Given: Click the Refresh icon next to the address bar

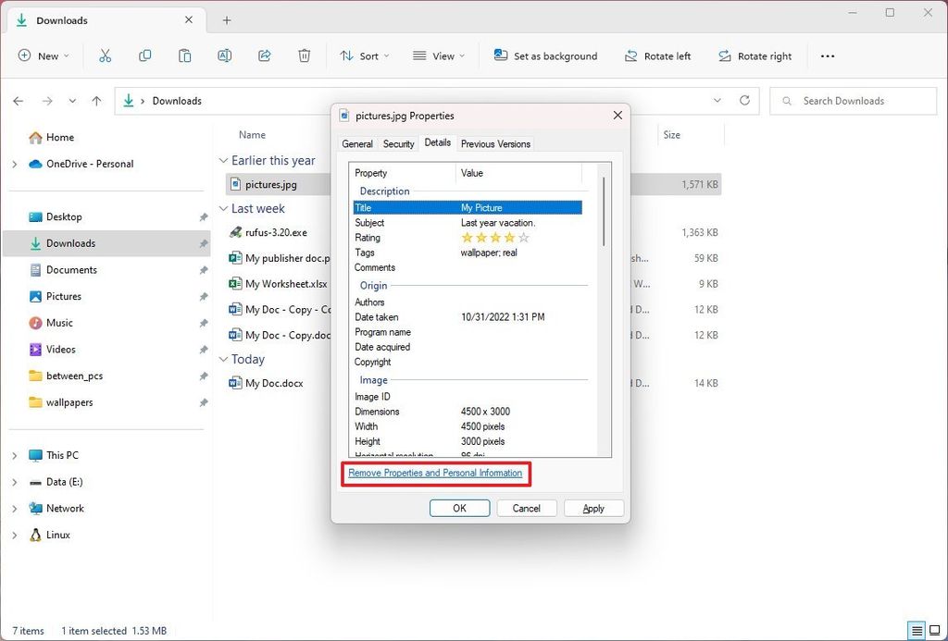Looking at the screenshot, I should [744, 101].
